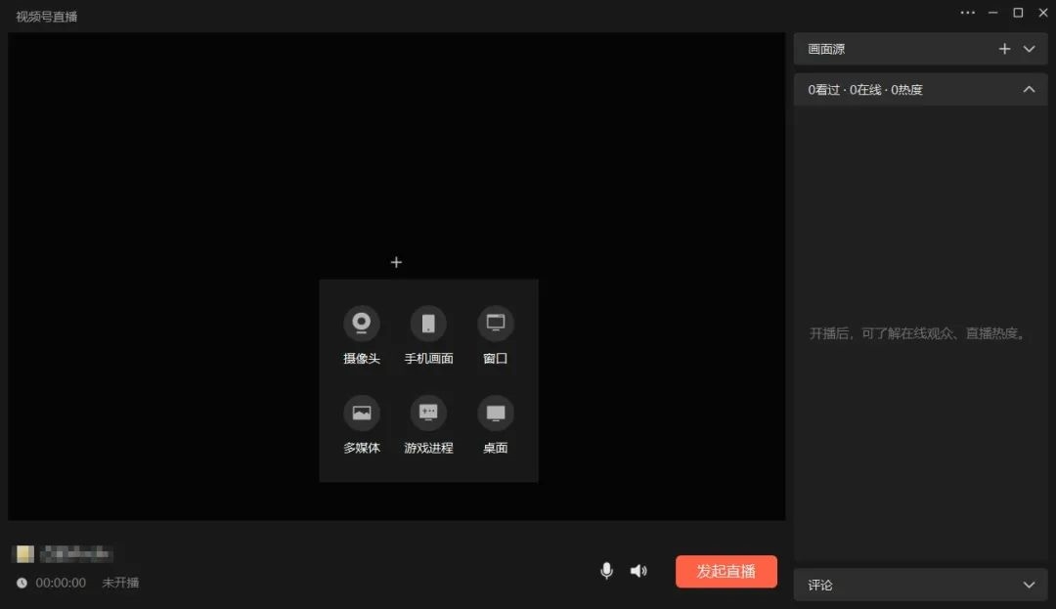
Task: Click the account avatar thumbnail
Action: (24, 554)
